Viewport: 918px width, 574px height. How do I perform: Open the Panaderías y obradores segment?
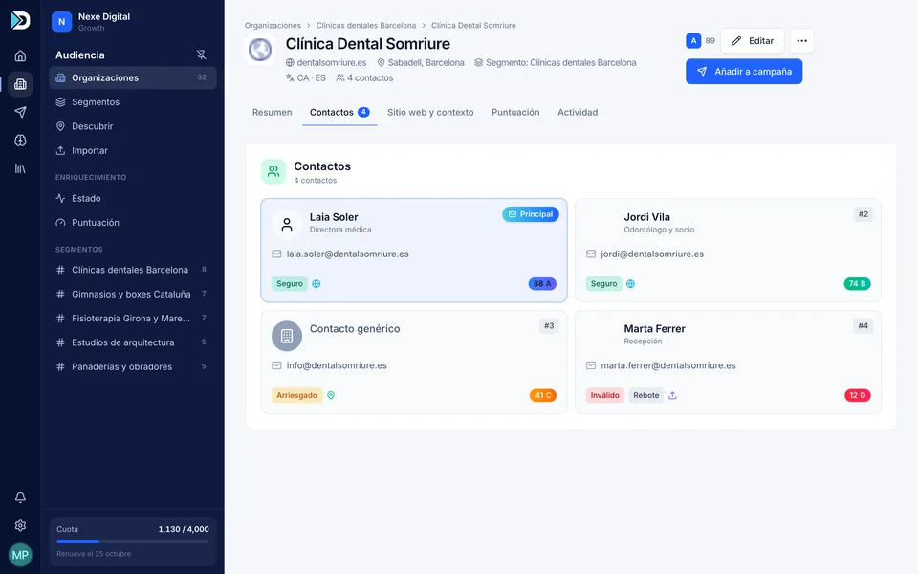133,366
